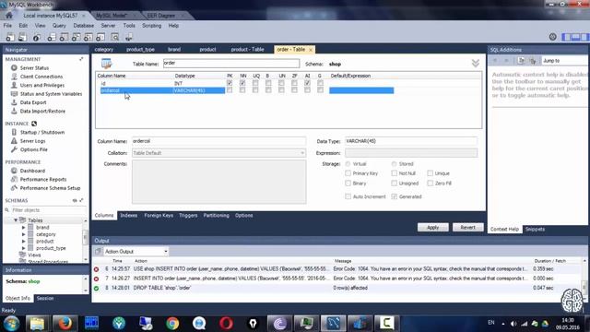
Task: Switch to the EER Diagram tab
Action: click(161, 16)
